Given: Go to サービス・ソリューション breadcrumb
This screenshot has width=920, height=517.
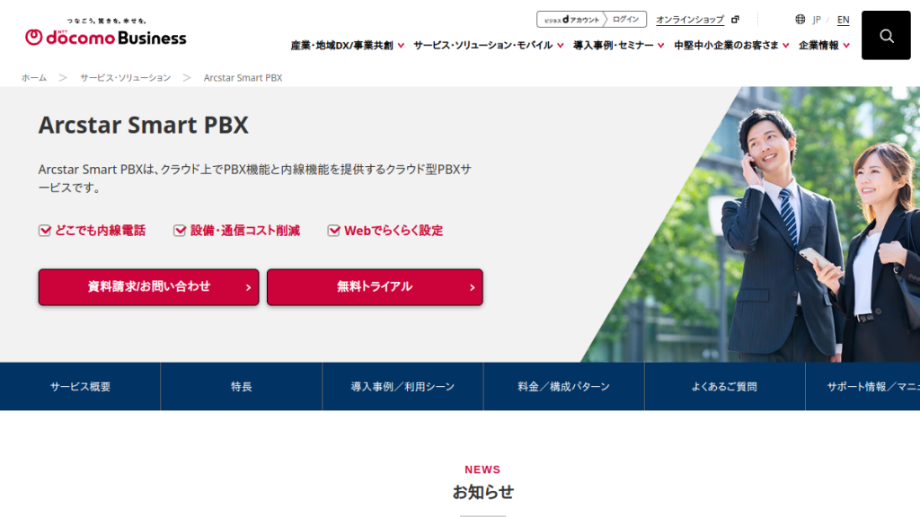Looking at the screenshot, I should 125,77.
